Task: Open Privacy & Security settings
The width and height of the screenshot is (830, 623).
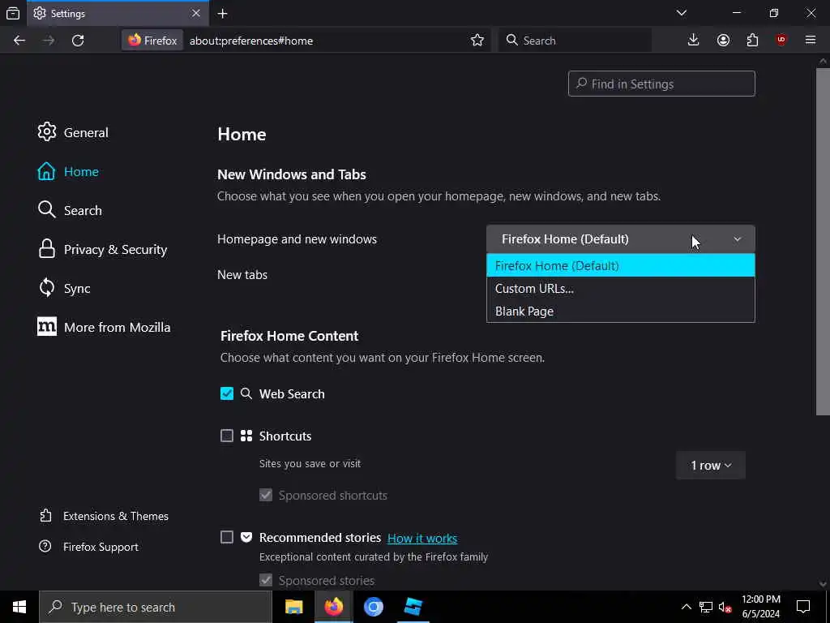Action: [x=103, y=249]
